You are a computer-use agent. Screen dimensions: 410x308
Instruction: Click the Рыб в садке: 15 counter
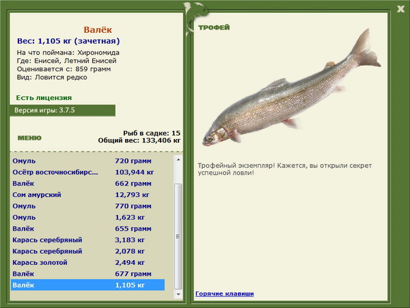click(x=152, y=133)
